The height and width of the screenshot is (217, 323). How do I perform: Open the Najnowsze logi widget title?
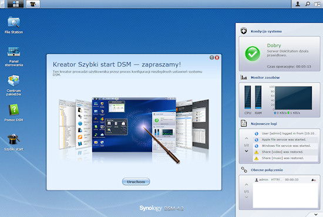click(x=264, y=124)
